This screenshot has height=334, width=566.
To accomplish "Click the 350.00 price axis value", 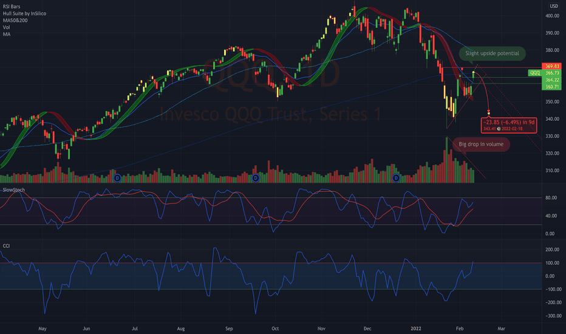I will tap(552, 102).
